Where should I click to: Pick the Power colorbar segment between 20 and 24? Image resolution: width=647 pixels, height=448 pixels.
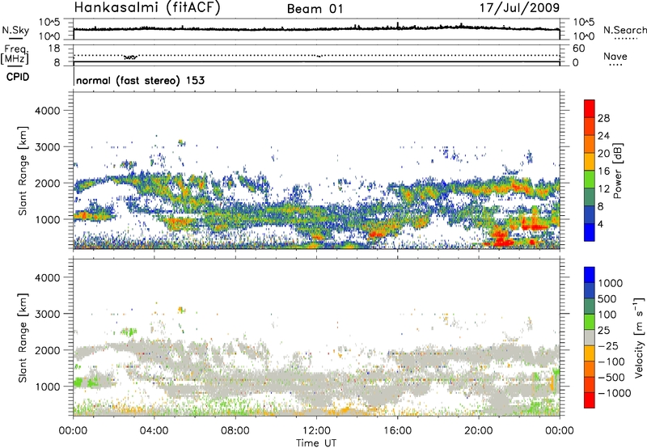click(x=590, y=144)
